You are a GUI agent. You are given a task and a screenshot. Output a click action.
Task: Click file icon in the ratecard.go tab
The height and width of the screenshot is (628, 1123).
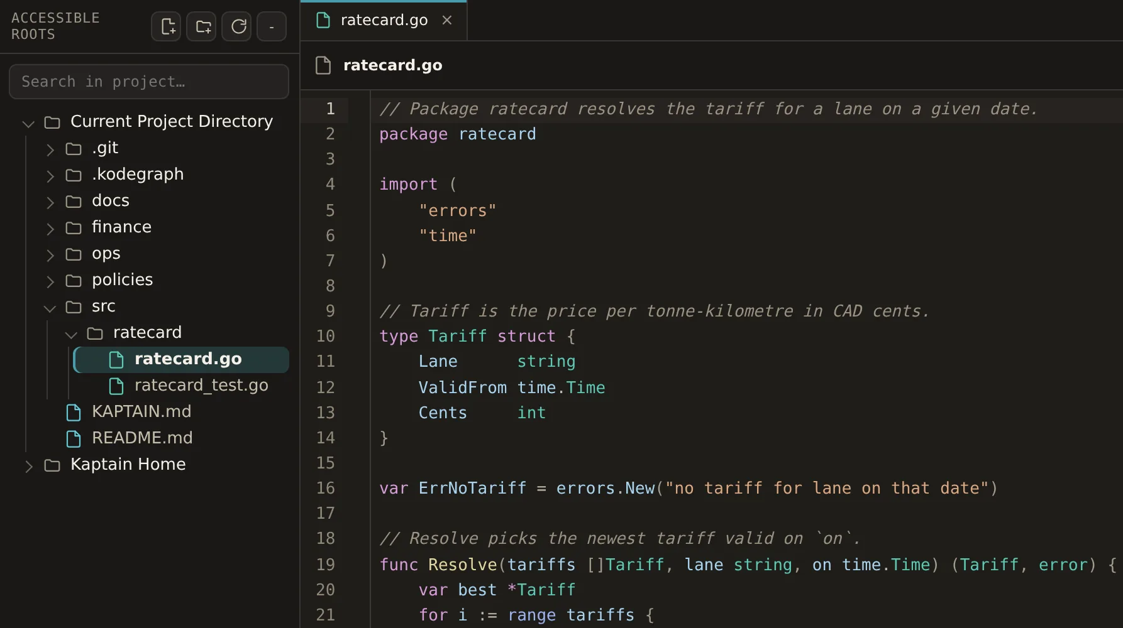click(x=323, y=20)
